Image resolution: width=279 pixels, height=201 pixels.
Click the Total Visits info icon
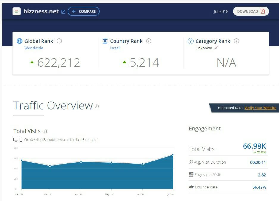[45, 131]
